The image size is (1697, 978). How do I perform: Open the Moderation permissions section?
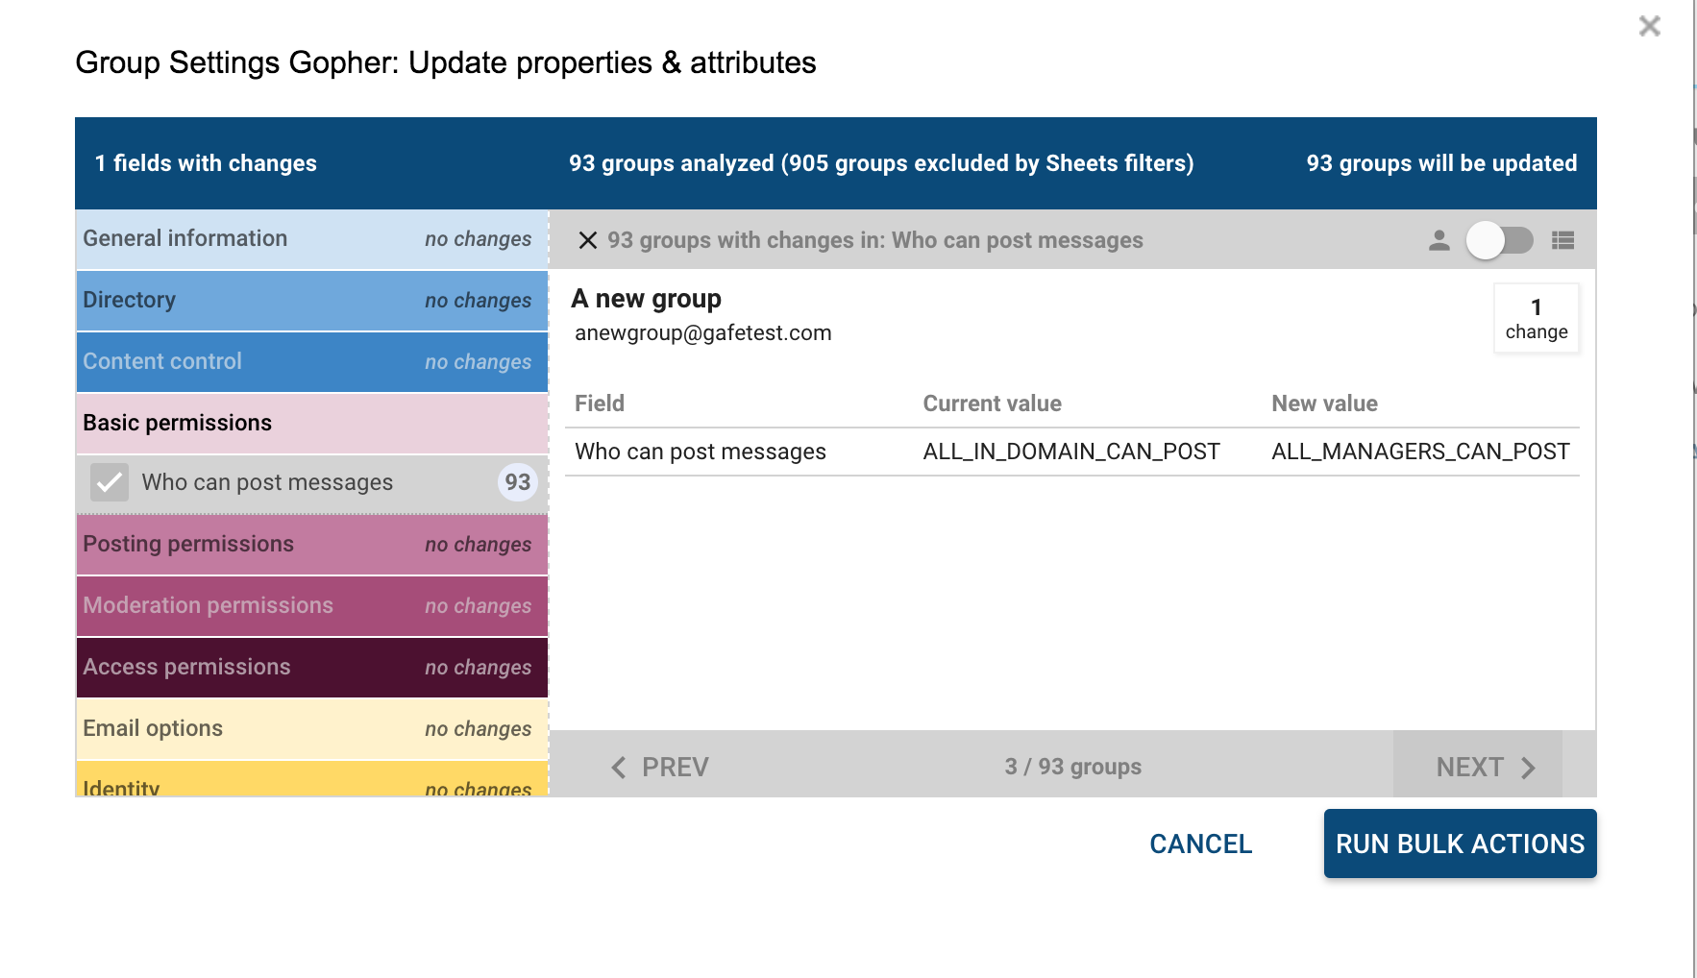coord(311,606)
